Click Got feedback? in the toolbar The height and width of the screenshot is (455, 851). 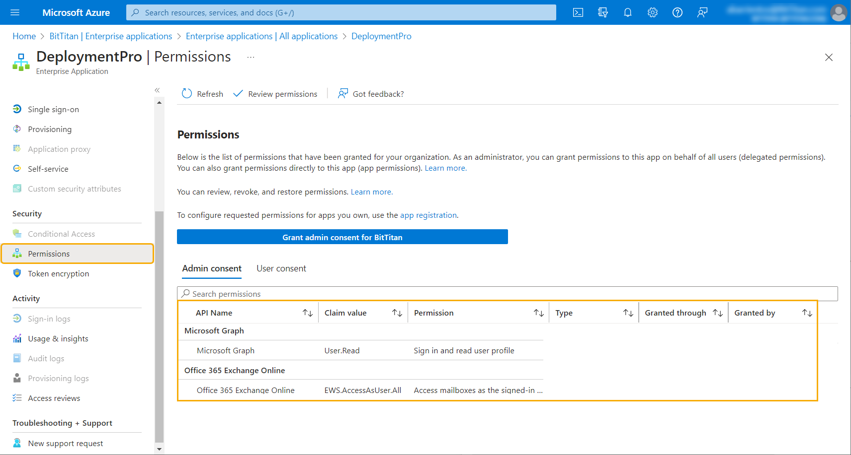[371, 94]
